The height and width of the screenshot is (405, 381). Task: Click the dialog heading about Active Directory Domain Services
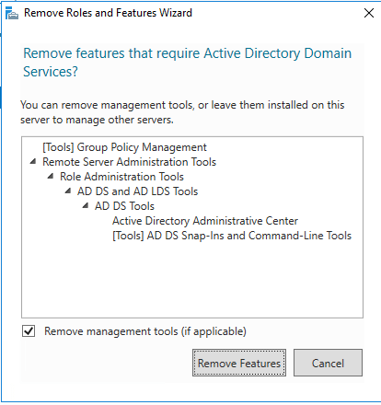click(x=187, y=63)
